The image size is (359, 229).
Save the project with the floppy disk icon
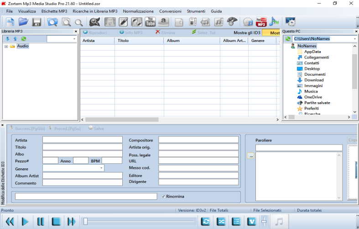[36, 22]
